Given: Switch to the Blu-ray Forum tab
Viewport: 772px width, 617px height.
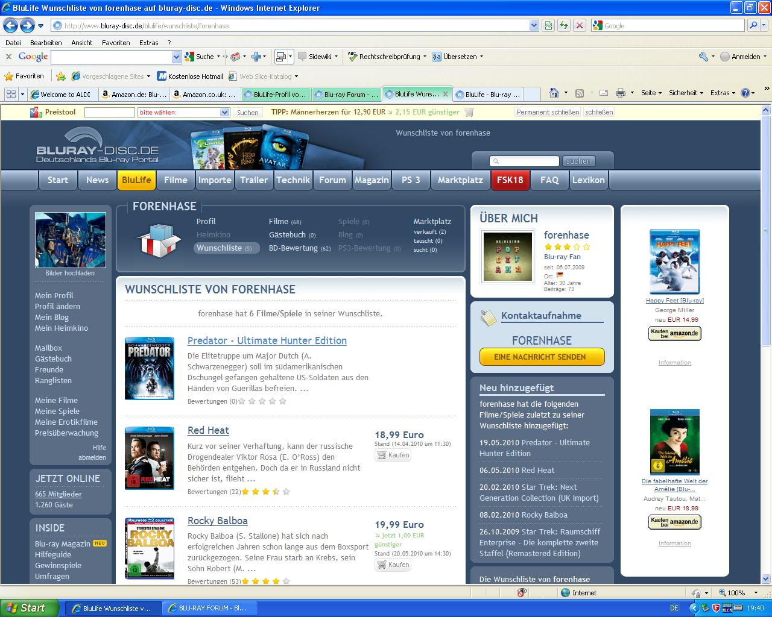Looking at the screenshot, I should (x=346, y=95).
